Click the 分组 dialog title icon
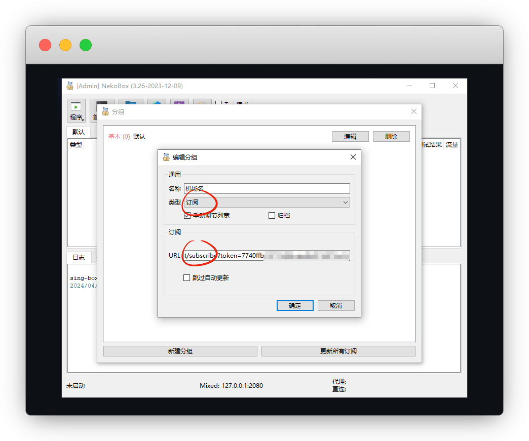The height and width of the screenshot is (441, 529). coord(105,111)
